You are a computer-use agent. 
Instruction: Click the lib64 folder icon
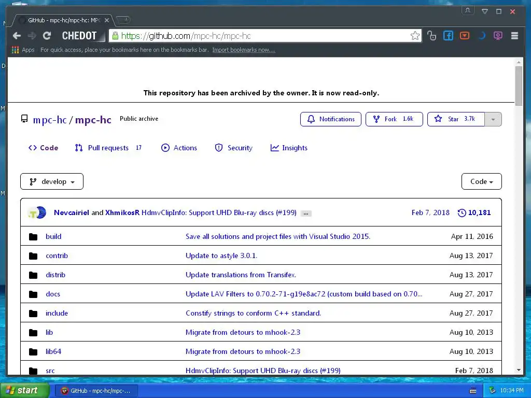(x=33, y=352)
